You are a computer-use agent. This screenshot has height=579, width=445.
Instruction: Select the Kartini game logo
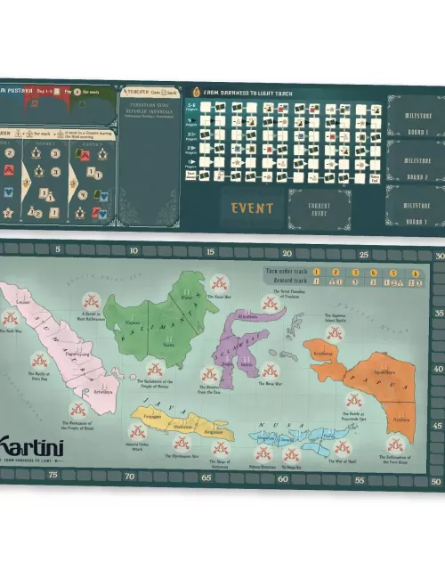[x=31, y=448]
